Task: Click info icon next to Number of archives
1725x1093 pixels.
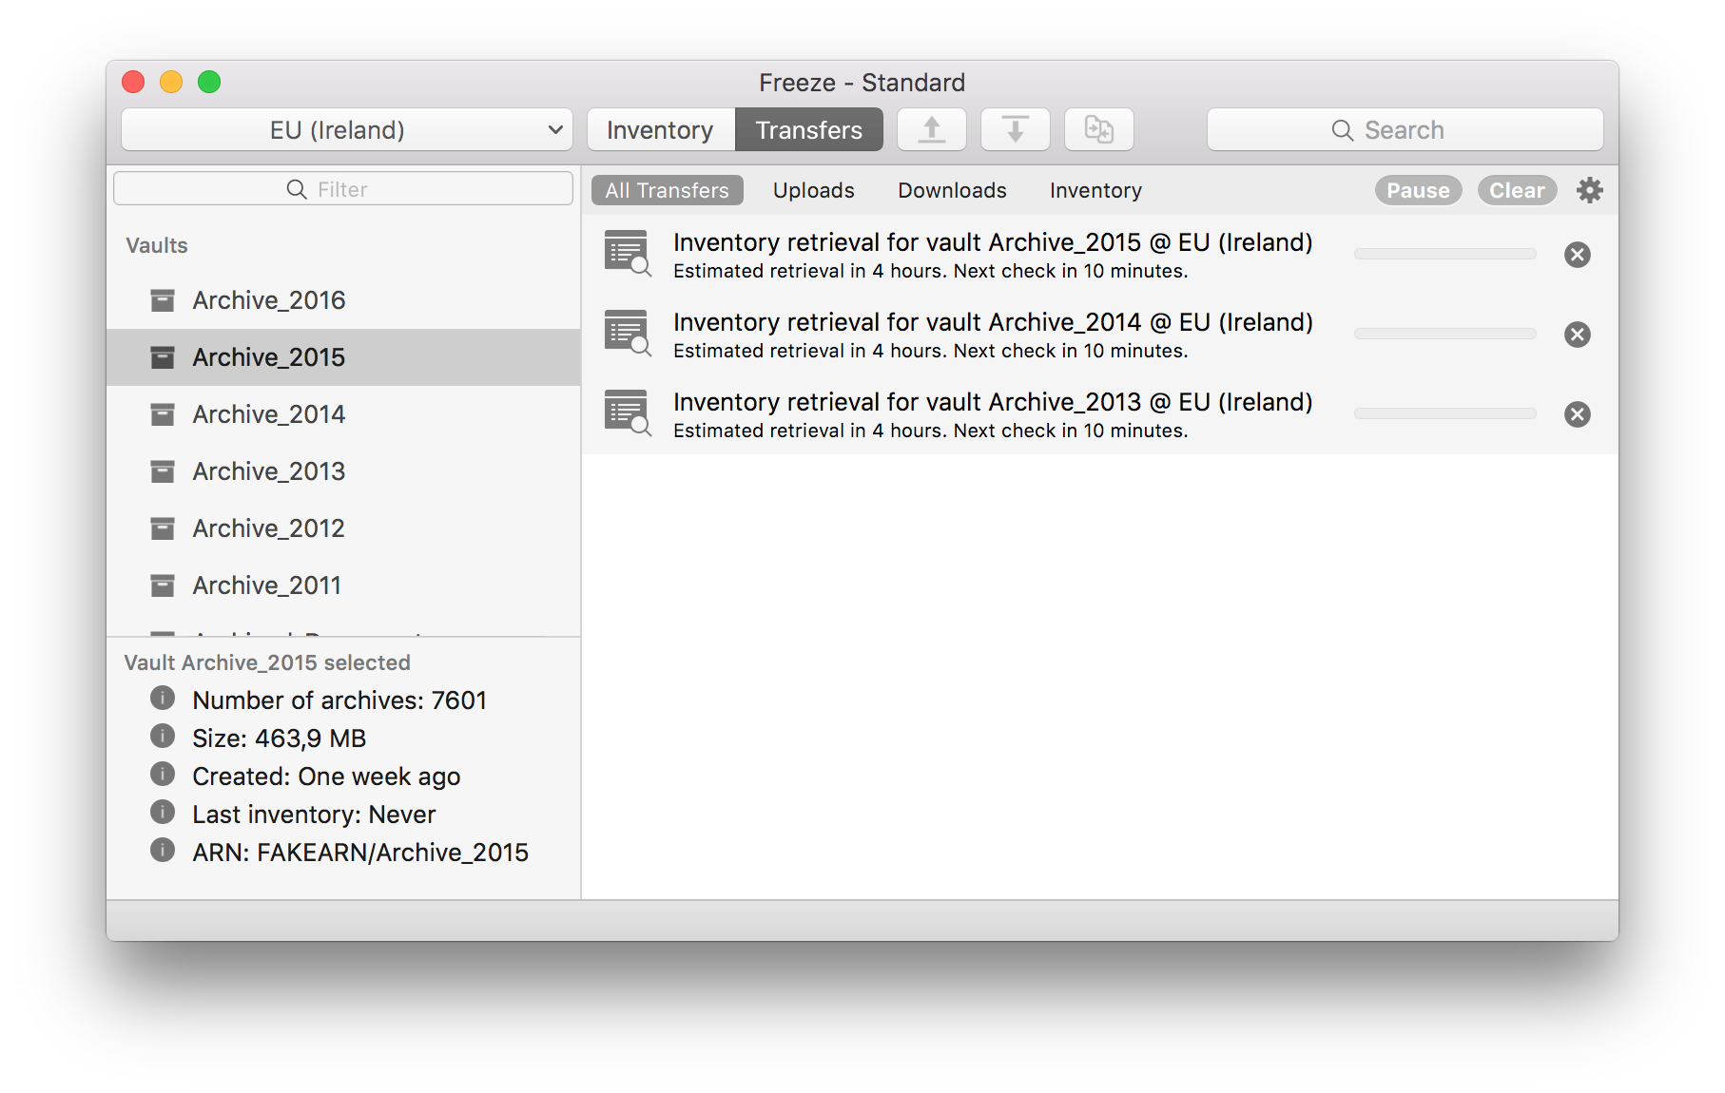Action: [163, 699]
